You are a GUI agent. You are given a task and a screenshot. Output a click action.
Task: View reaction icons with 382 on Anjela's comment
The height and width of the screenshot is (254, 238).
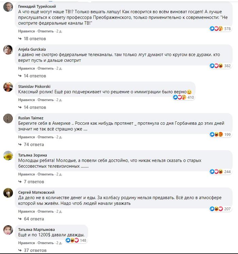220,66
